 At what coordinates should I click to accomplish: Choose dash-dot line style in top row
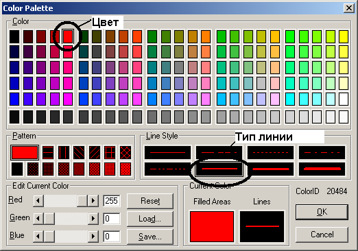[x=322, y=152]
